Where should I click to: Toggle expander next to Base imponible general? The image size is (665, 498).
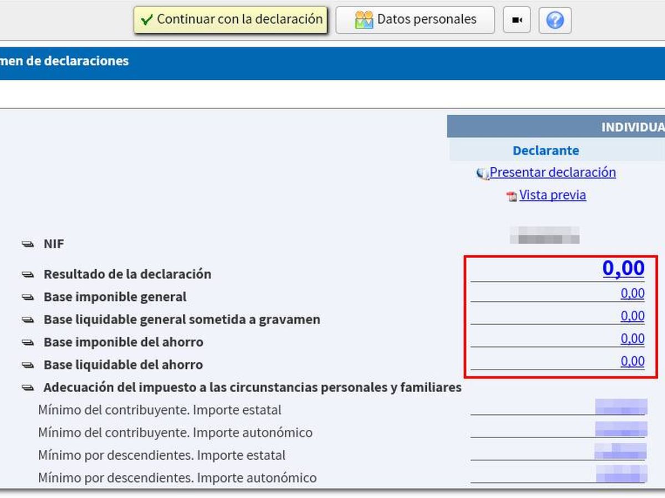[x=28, y=297]
